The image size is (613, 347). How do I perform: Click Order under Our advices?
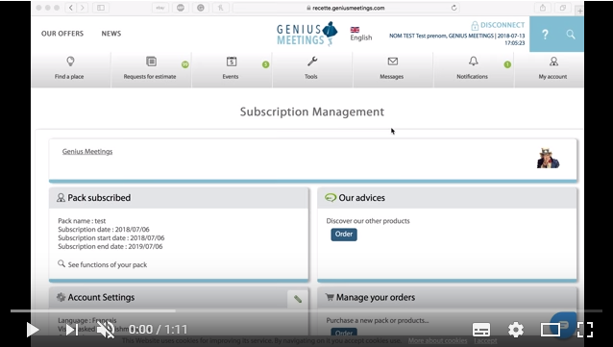[344, 235]
